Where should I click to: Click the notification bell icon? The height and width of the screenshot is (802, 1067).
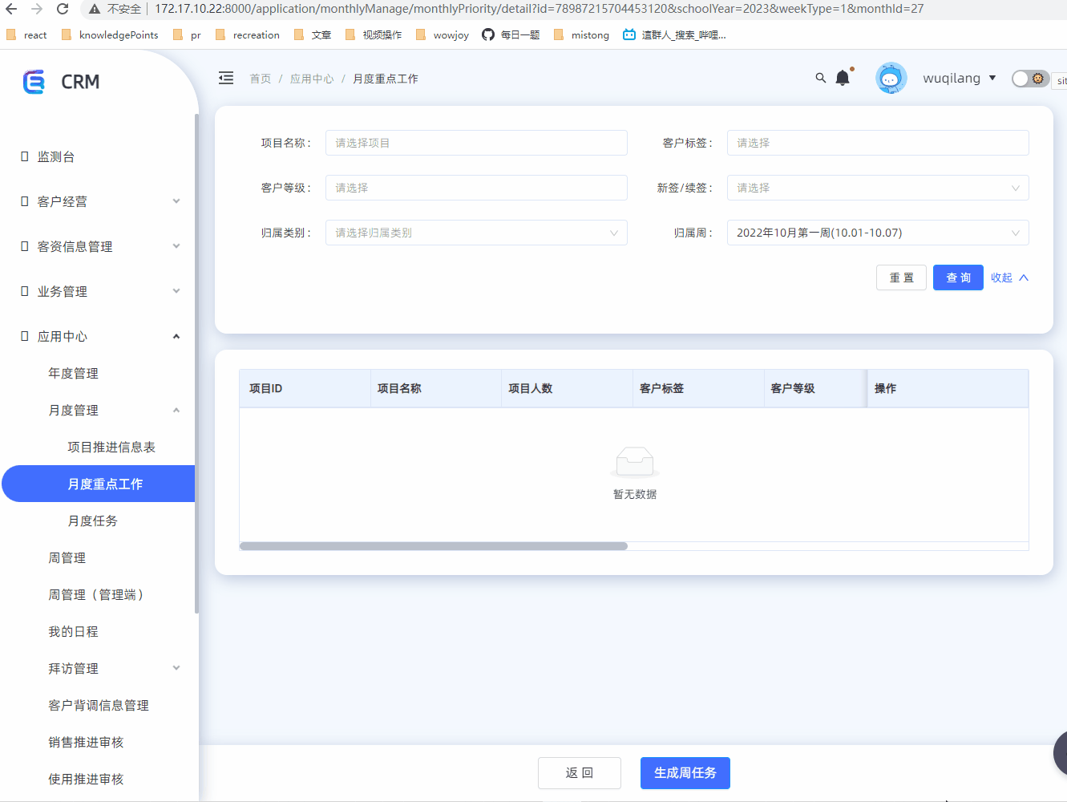(x=843, y=77)
